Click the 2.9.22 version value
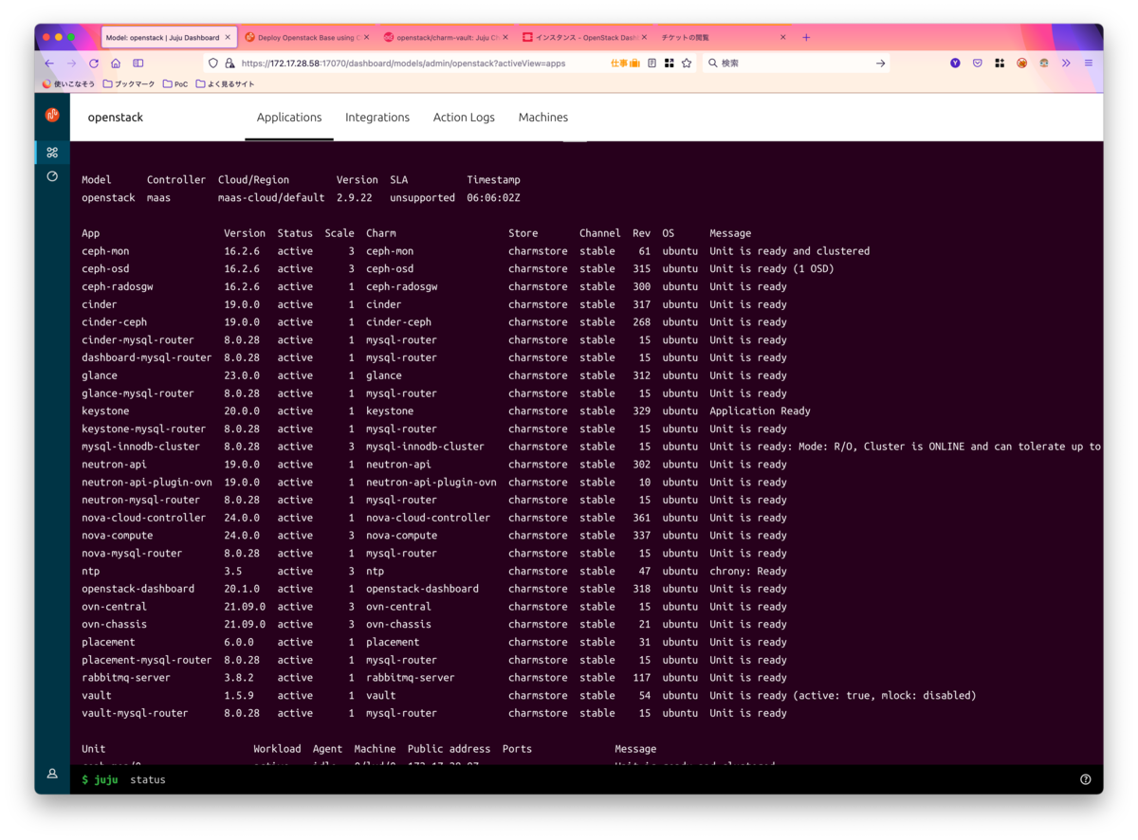This screenshot has height=840, width=1138. [x=354, y=198]
